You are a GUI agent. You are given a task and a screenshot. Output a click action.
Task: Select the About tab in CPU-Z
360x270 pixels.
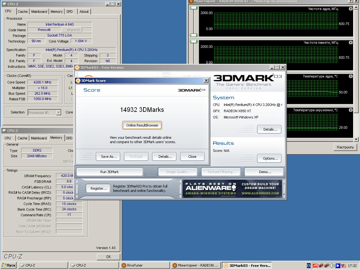click(x=84, y=12)
